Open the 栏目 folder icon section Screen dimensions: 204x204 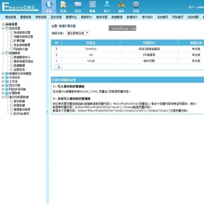coord(78,7)
